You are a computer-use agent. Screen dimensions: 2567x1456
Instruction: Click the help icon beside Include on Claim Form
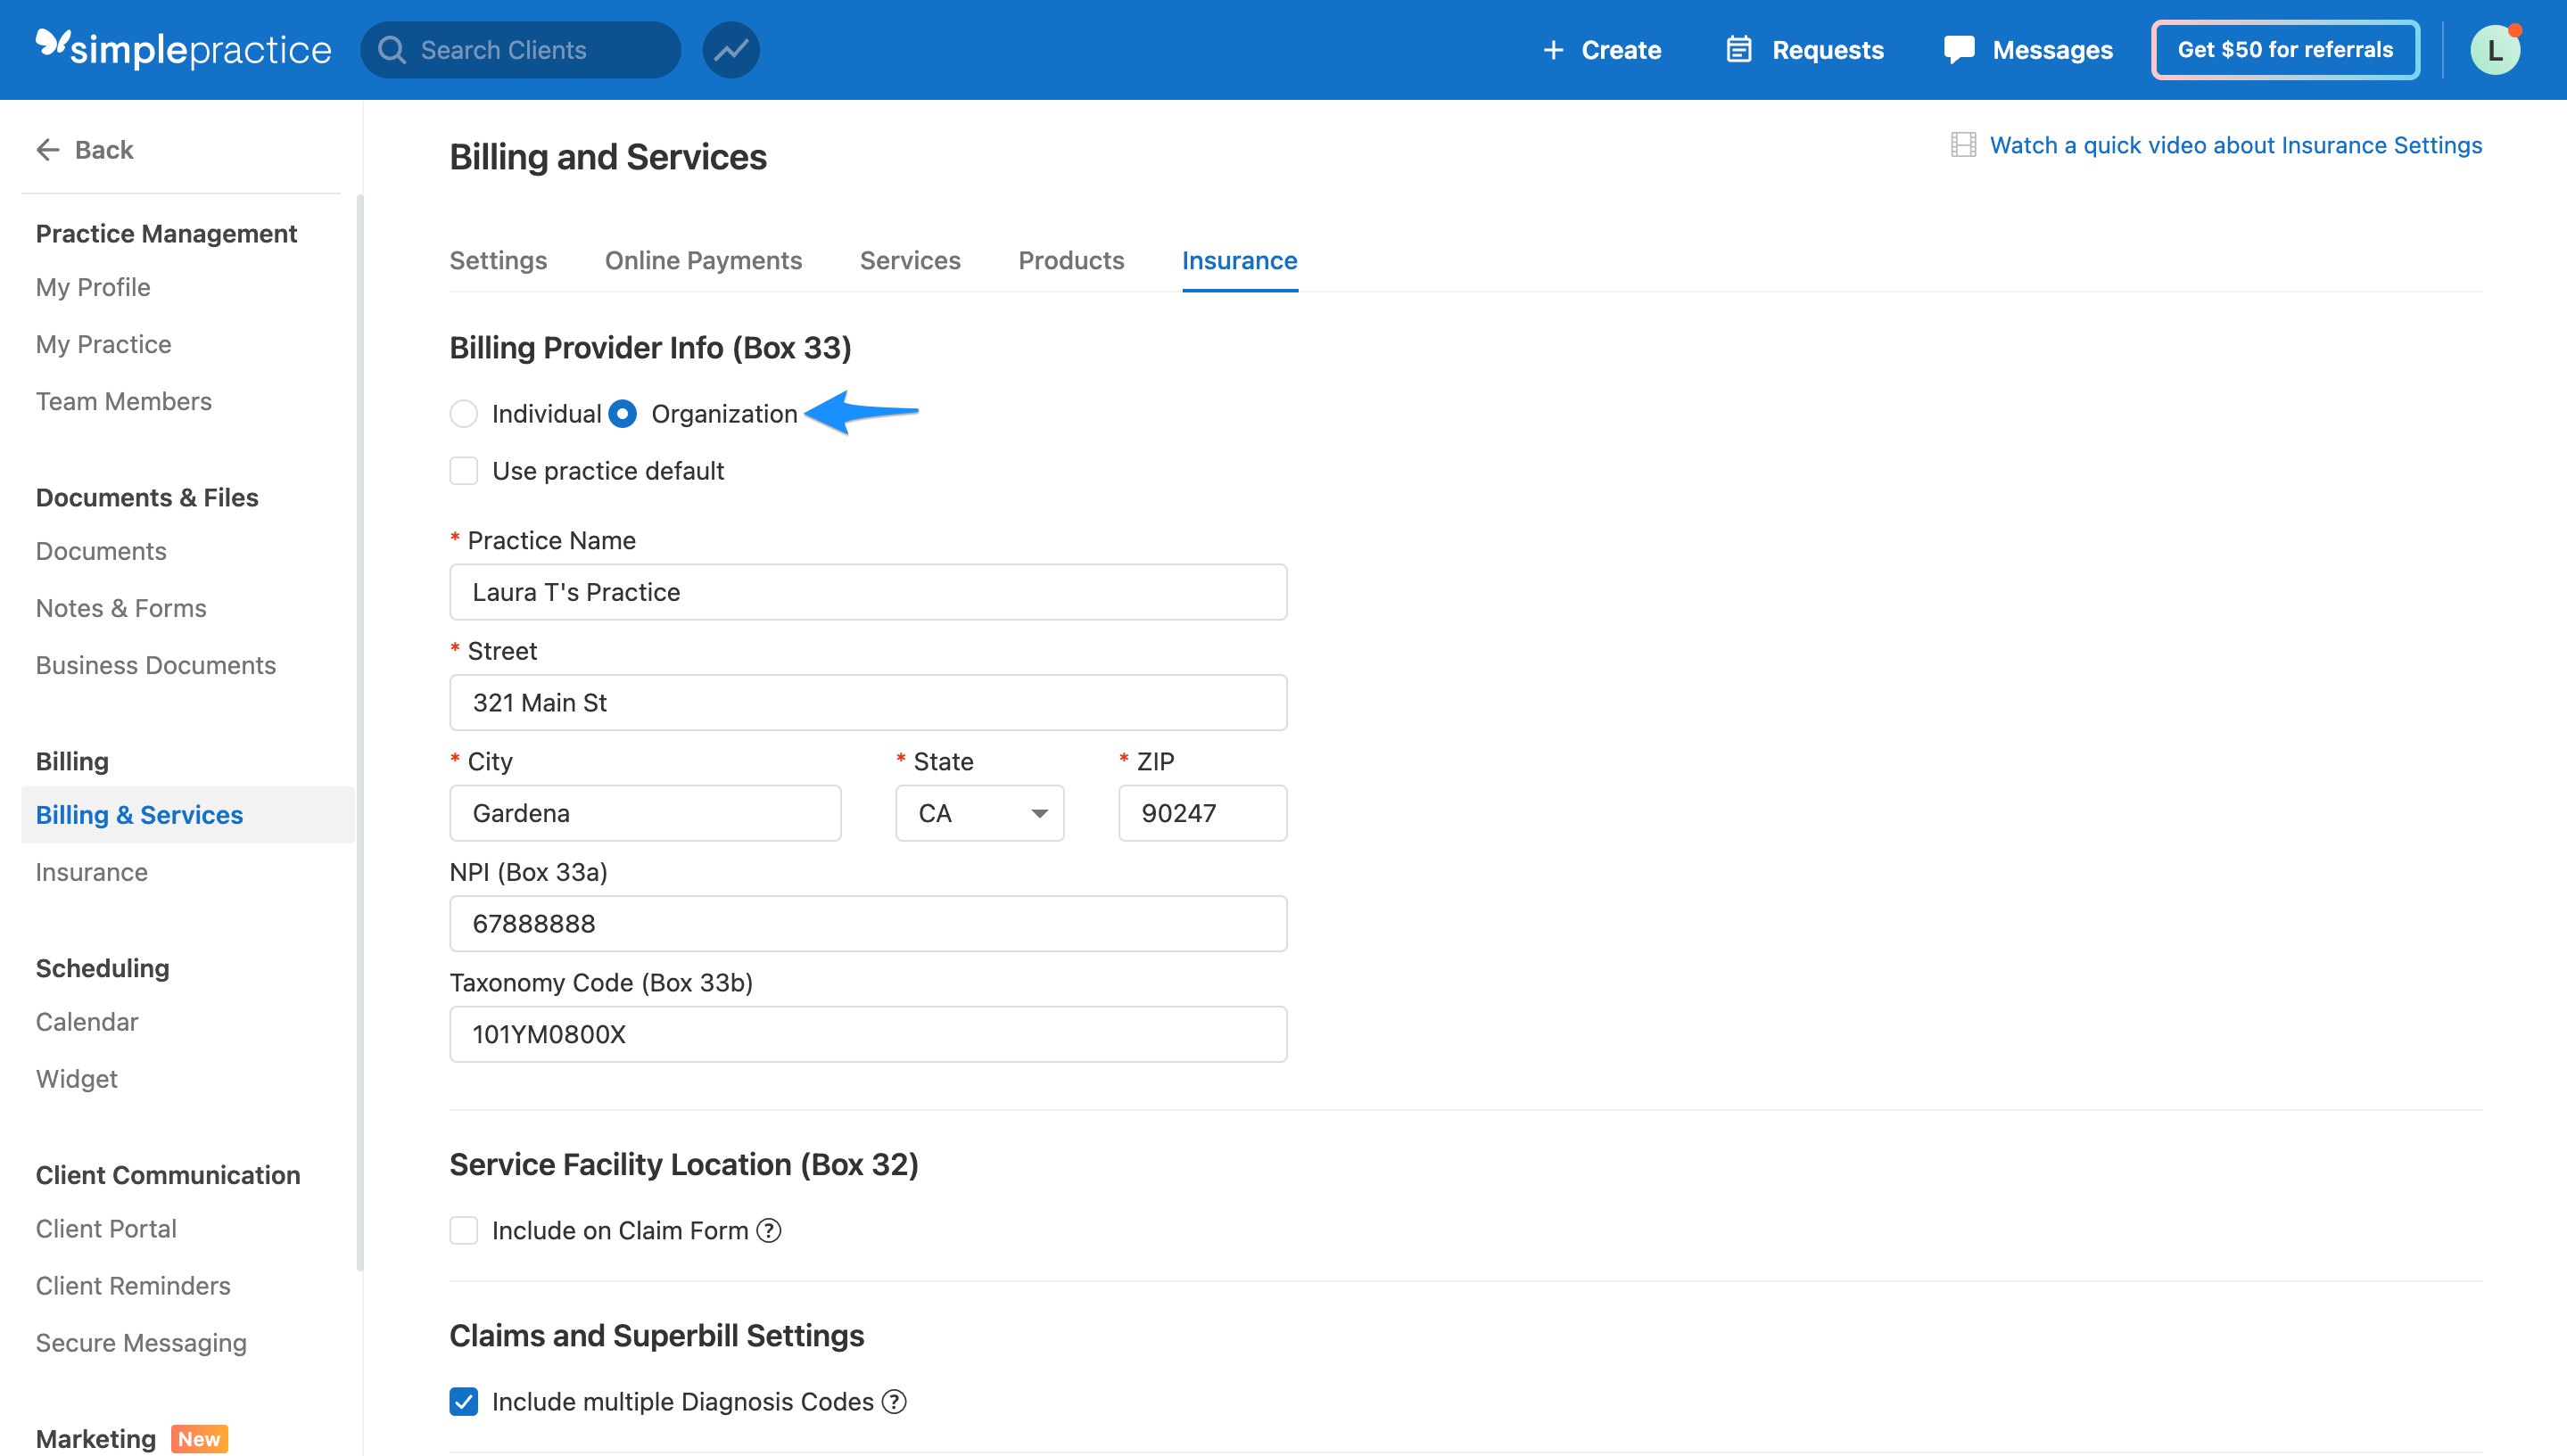coord(768,1230)
